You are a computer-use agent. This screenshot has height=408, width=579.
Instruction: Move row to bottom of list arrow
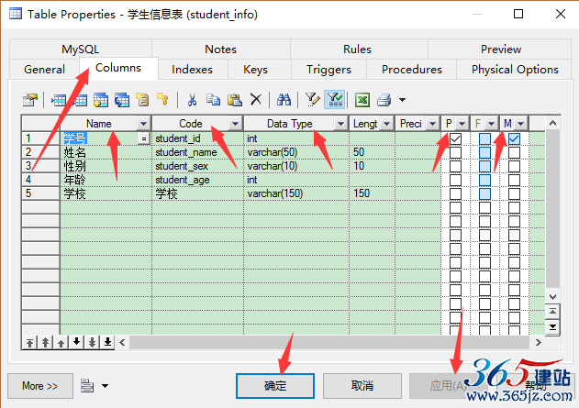click(x=107, y=343)
